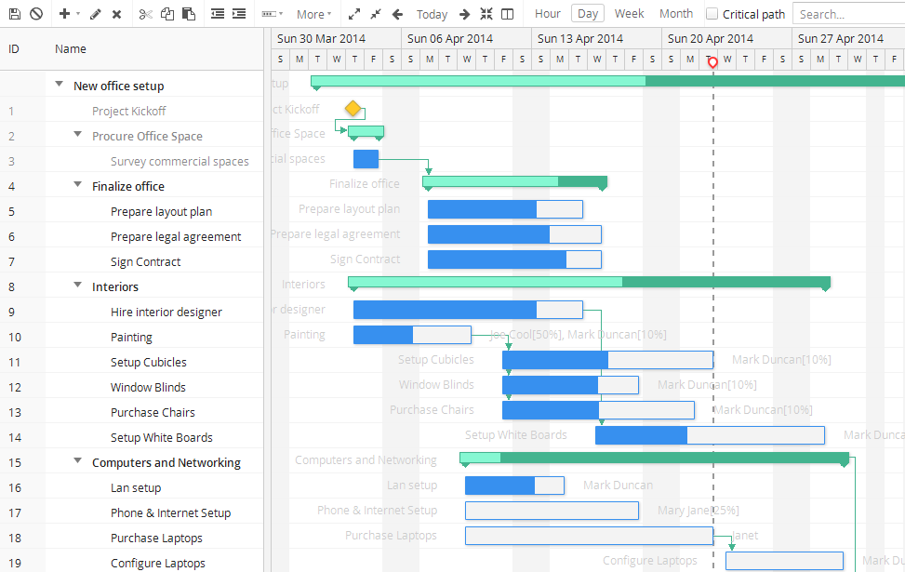Click the Project Kickoff milestone diamond
The width and height of the screenshot is (905, 572).
tap(353, 108)
